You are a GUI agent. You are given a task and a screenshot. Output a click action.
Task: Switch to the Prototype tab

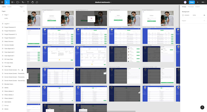(x=191, y=7)
